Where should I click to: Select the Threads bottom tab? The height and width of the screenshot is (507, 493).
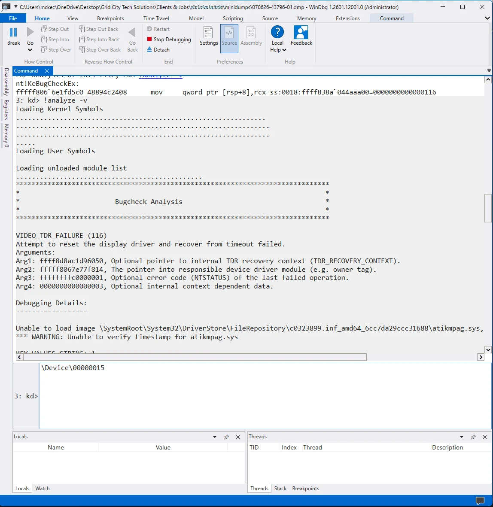[x=259, y=488]
